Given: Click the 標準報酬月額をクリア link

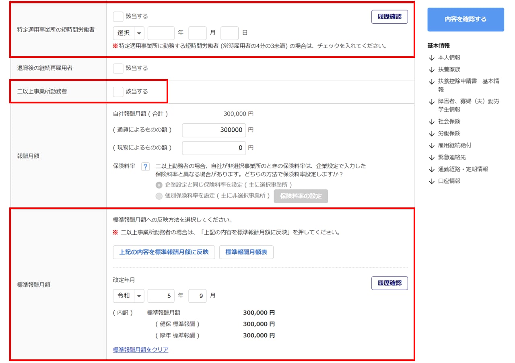Looking at the screenshot, I should coord(141,350).
